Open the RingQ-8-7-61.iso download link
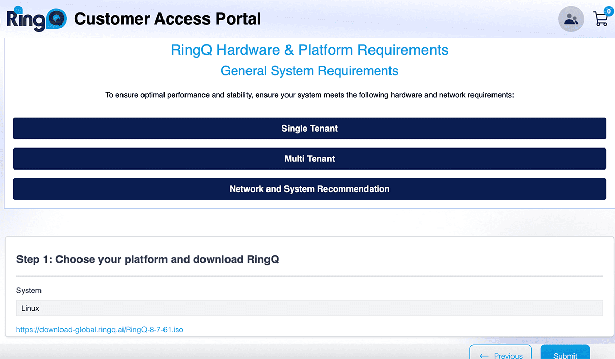Viewport: 615px width, 359px height. point(100,330)
